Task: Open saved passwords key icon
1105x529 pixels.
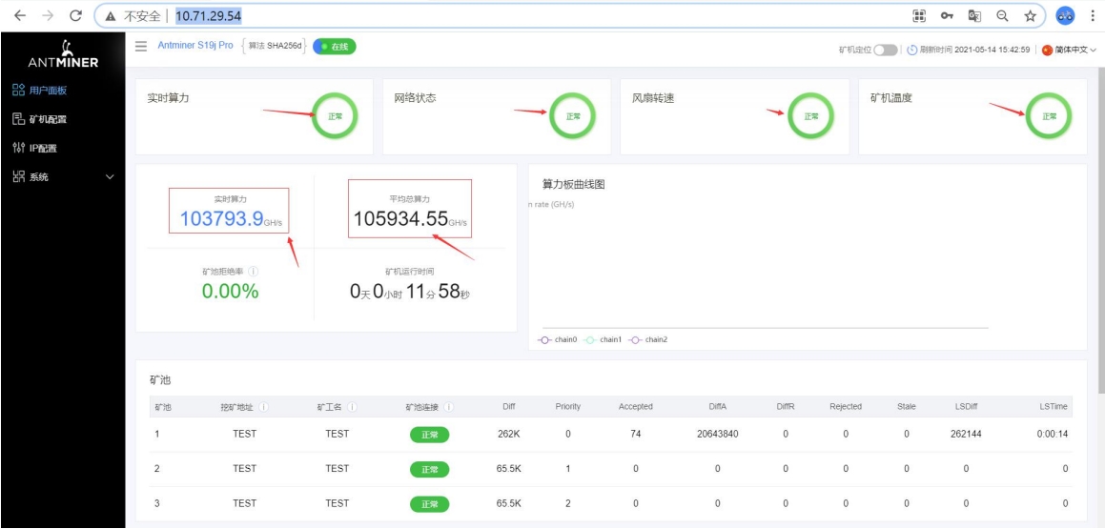Action: (x=947, y=15)
